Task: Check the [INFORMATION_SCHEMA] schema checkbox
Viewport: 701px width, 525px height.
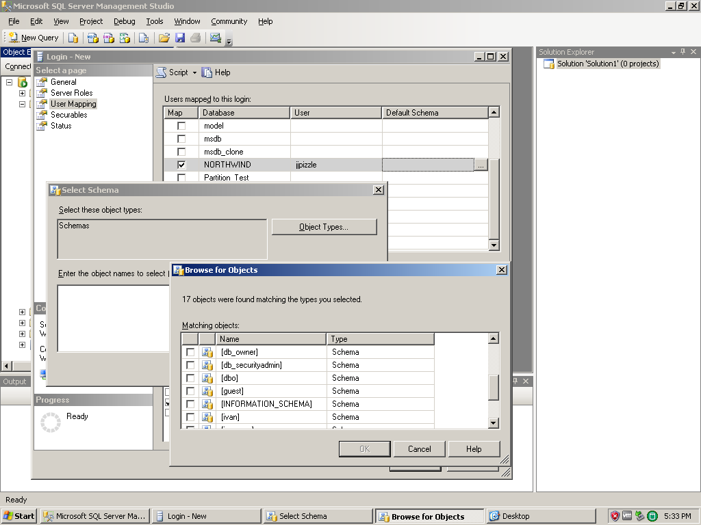Action: pos(190,404)
